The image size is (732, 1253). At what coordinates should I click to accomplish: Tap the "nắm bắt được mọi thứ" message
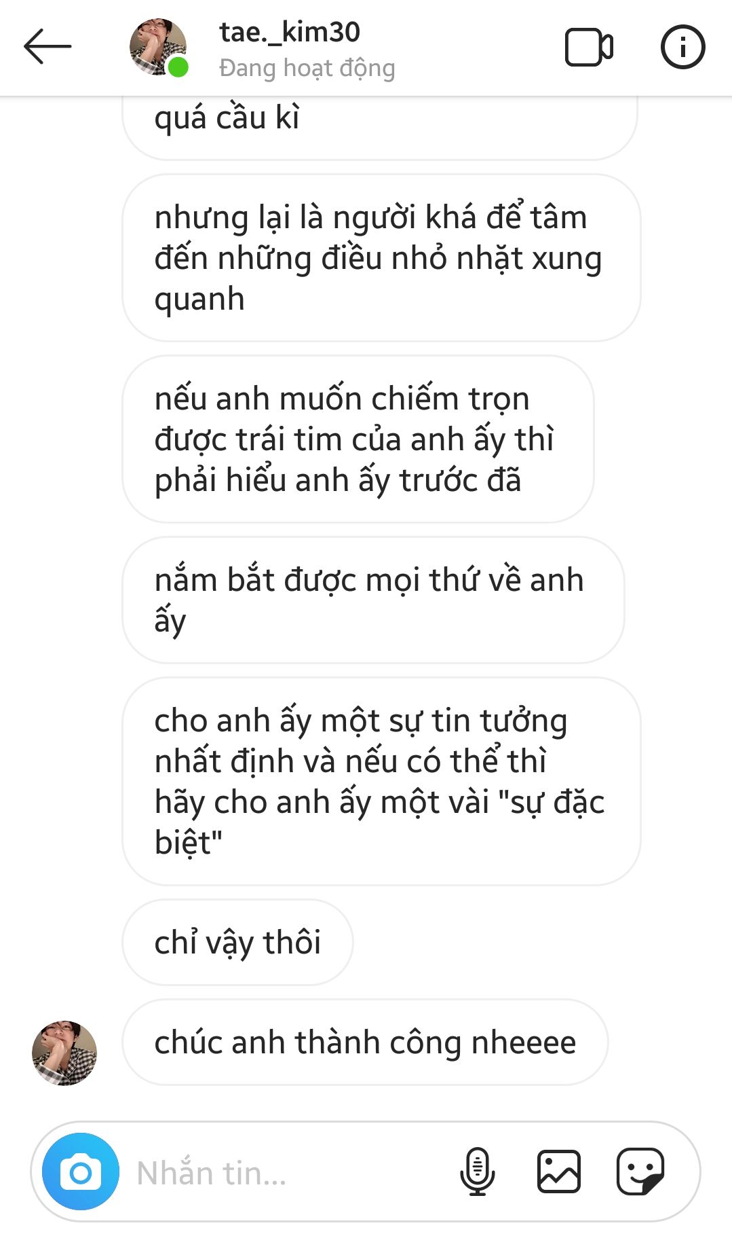click(x=373, y=600)
